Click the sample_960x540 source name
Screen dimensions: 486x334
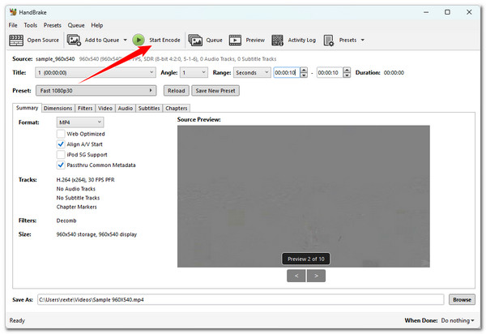tap(55, 59)
